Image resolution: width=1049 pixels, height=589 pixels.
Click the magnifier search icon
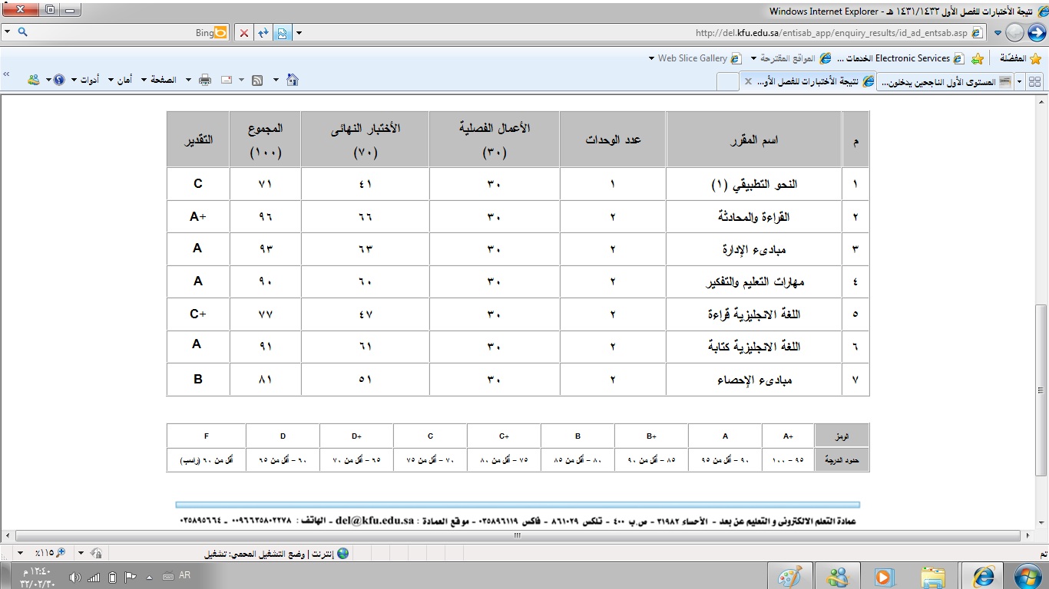click(22, 33)
